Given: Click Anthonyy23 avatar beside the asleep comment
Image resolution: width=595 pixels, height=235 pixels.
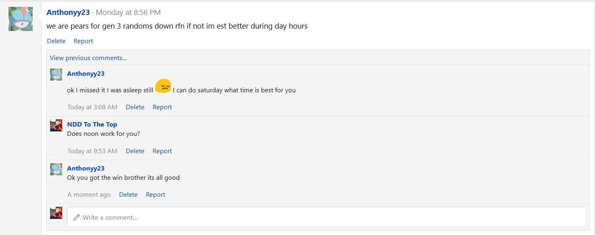Looking at the screenshot, I should click(x=56, y=75).
